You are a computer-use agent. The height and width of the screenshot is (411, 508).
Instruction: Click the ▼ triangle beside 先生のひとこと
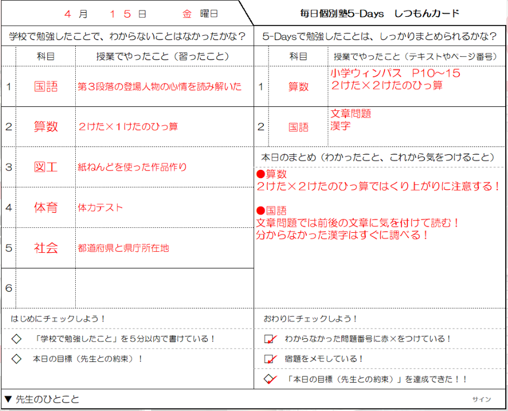8,399
